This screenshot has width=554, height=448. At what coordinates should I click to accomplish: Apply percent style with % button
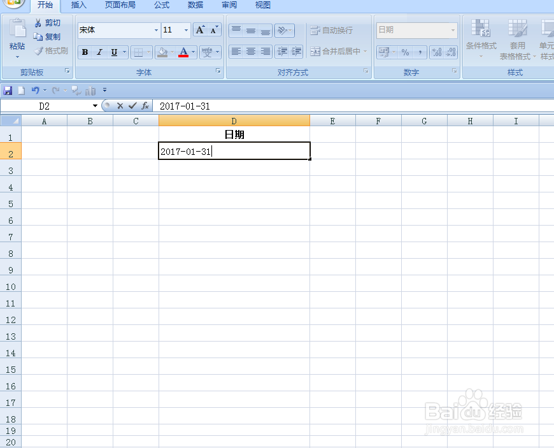405,52
